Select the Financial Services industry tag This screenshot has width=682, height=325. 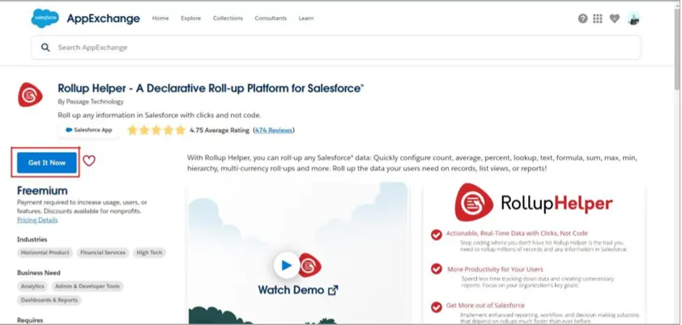[x=104, y=252]
